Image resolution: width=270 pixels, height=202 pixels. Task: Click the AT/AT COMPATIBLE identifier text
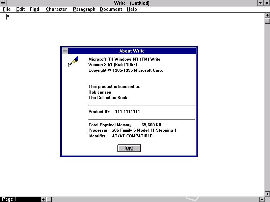pyautogui.click(x=132, y=136)
